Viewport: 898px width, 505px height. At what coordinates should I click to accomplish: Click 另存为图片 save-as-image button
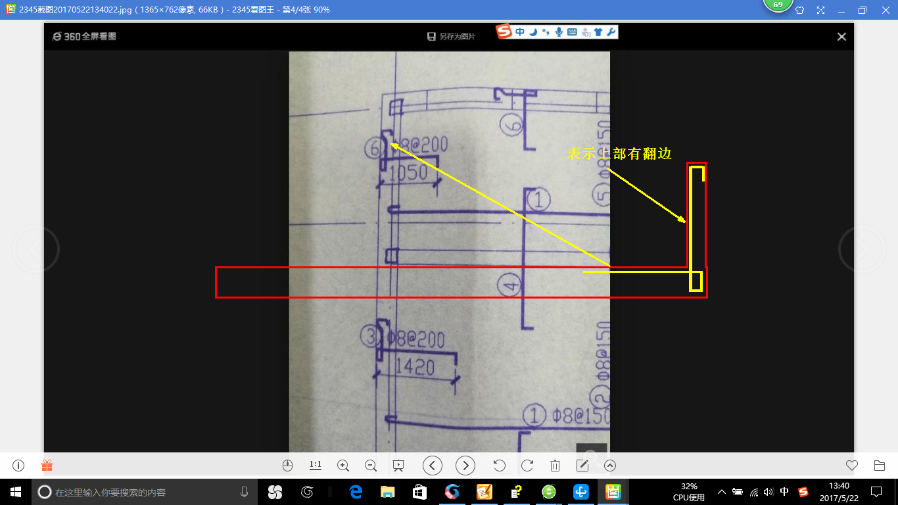click(451, 37)
